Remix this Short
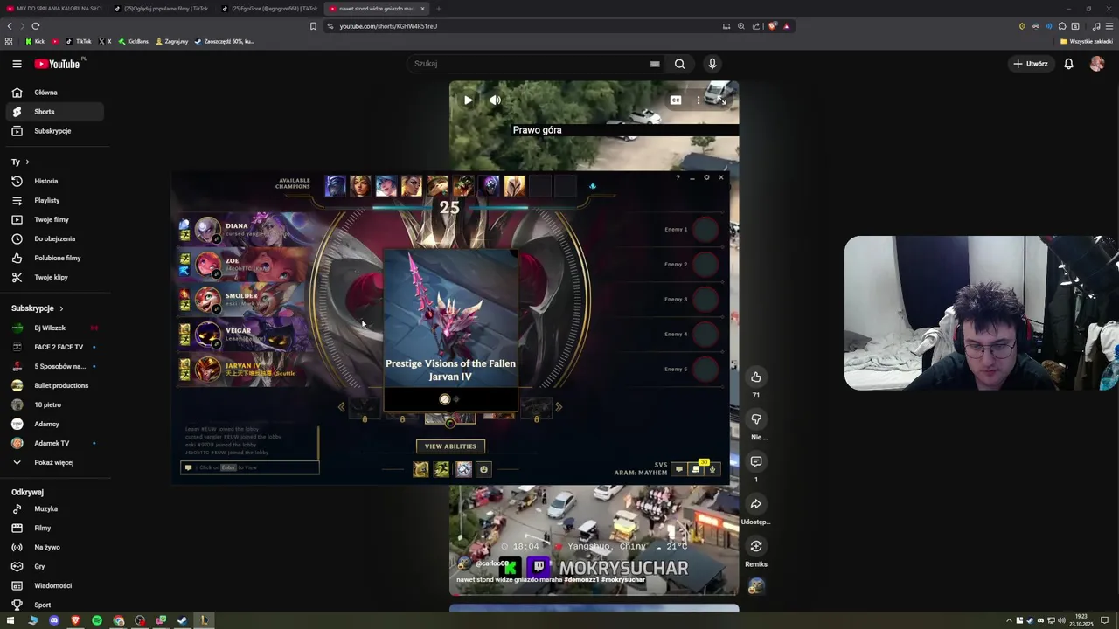The image size is (1119, 629). (x=756, y=546)
